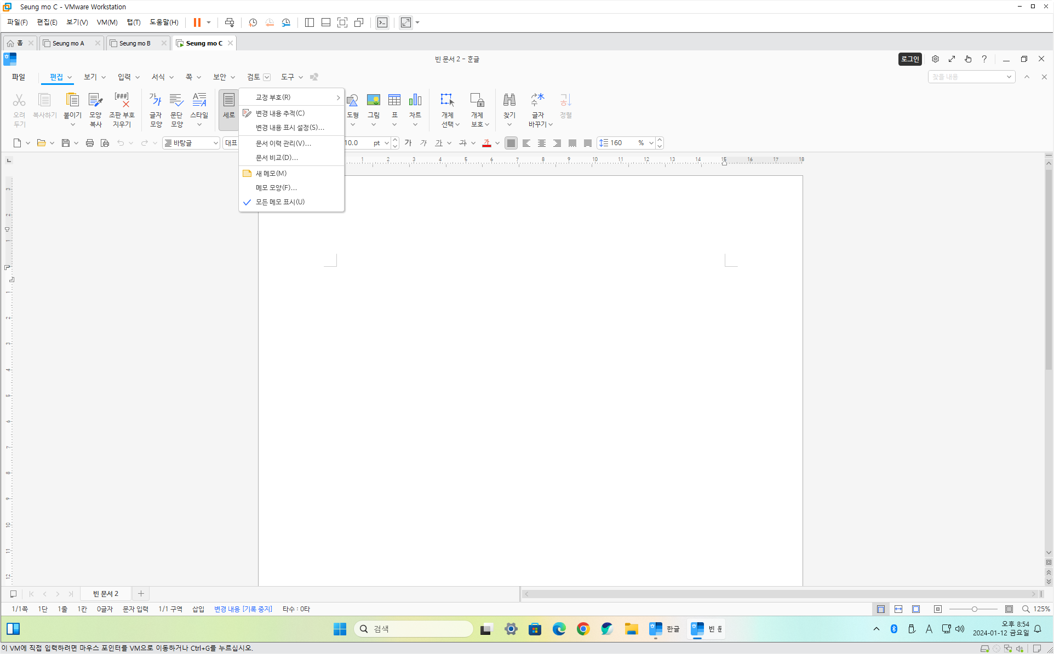The image size is (1054, 654).
Task: Select 새 메모 menu item
Action: 271,174
